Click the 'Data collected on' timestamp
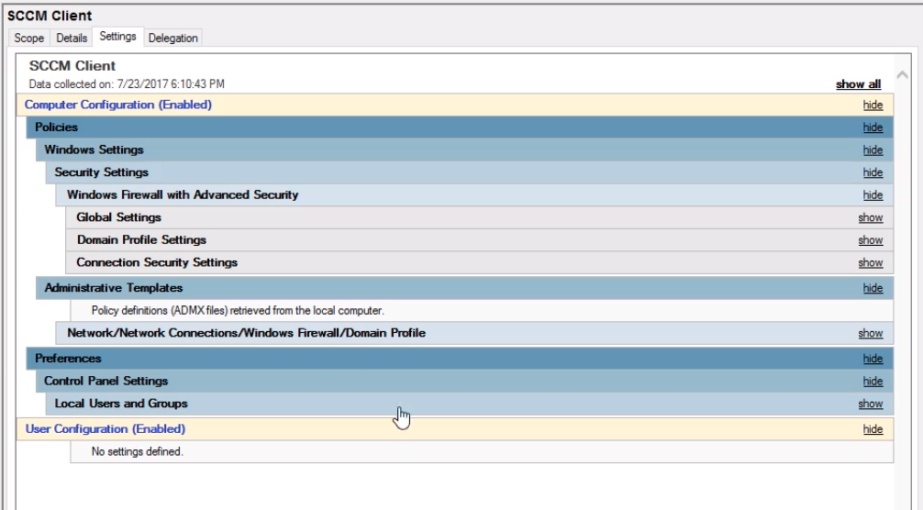The image size is (923, 510). coord(127,84)
